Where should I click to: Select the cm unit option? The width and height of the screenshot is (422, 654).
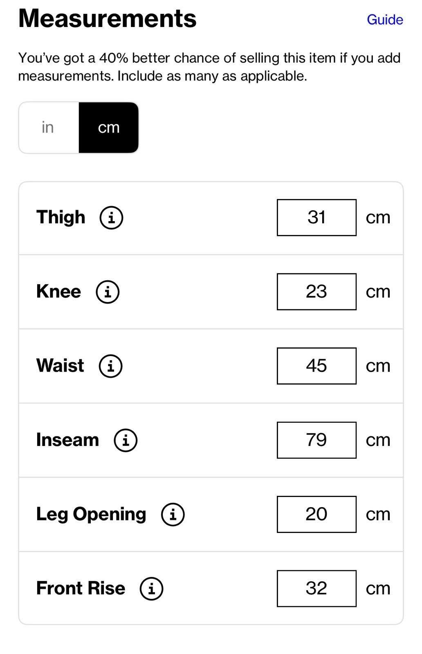pos(109,128)
